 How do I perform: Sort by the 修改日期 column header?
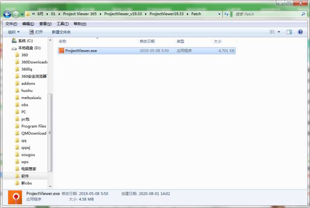point(147,41)
